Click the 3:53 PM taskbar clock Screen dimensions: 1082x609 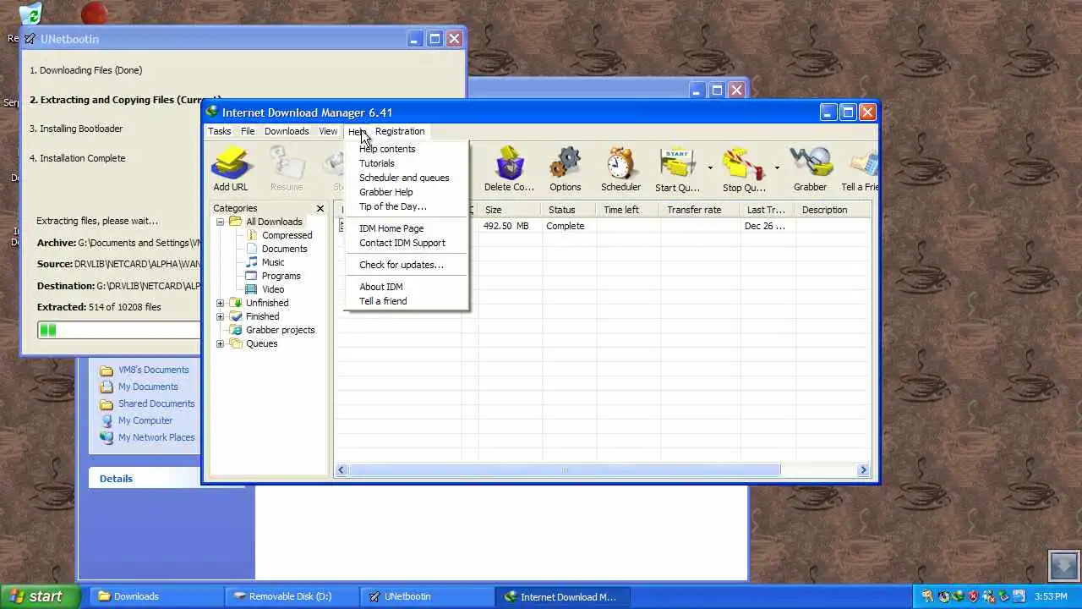1051,596
